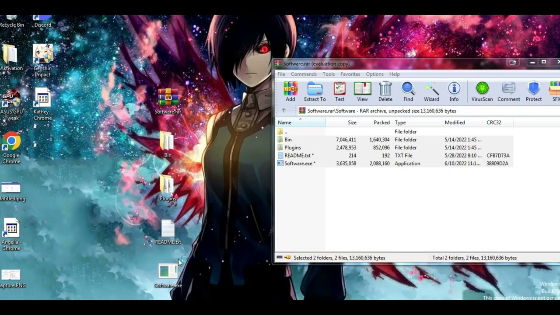The width and height of the screenshot is (560, 315).
Task: Open the Tools menu
Action: 329,74
